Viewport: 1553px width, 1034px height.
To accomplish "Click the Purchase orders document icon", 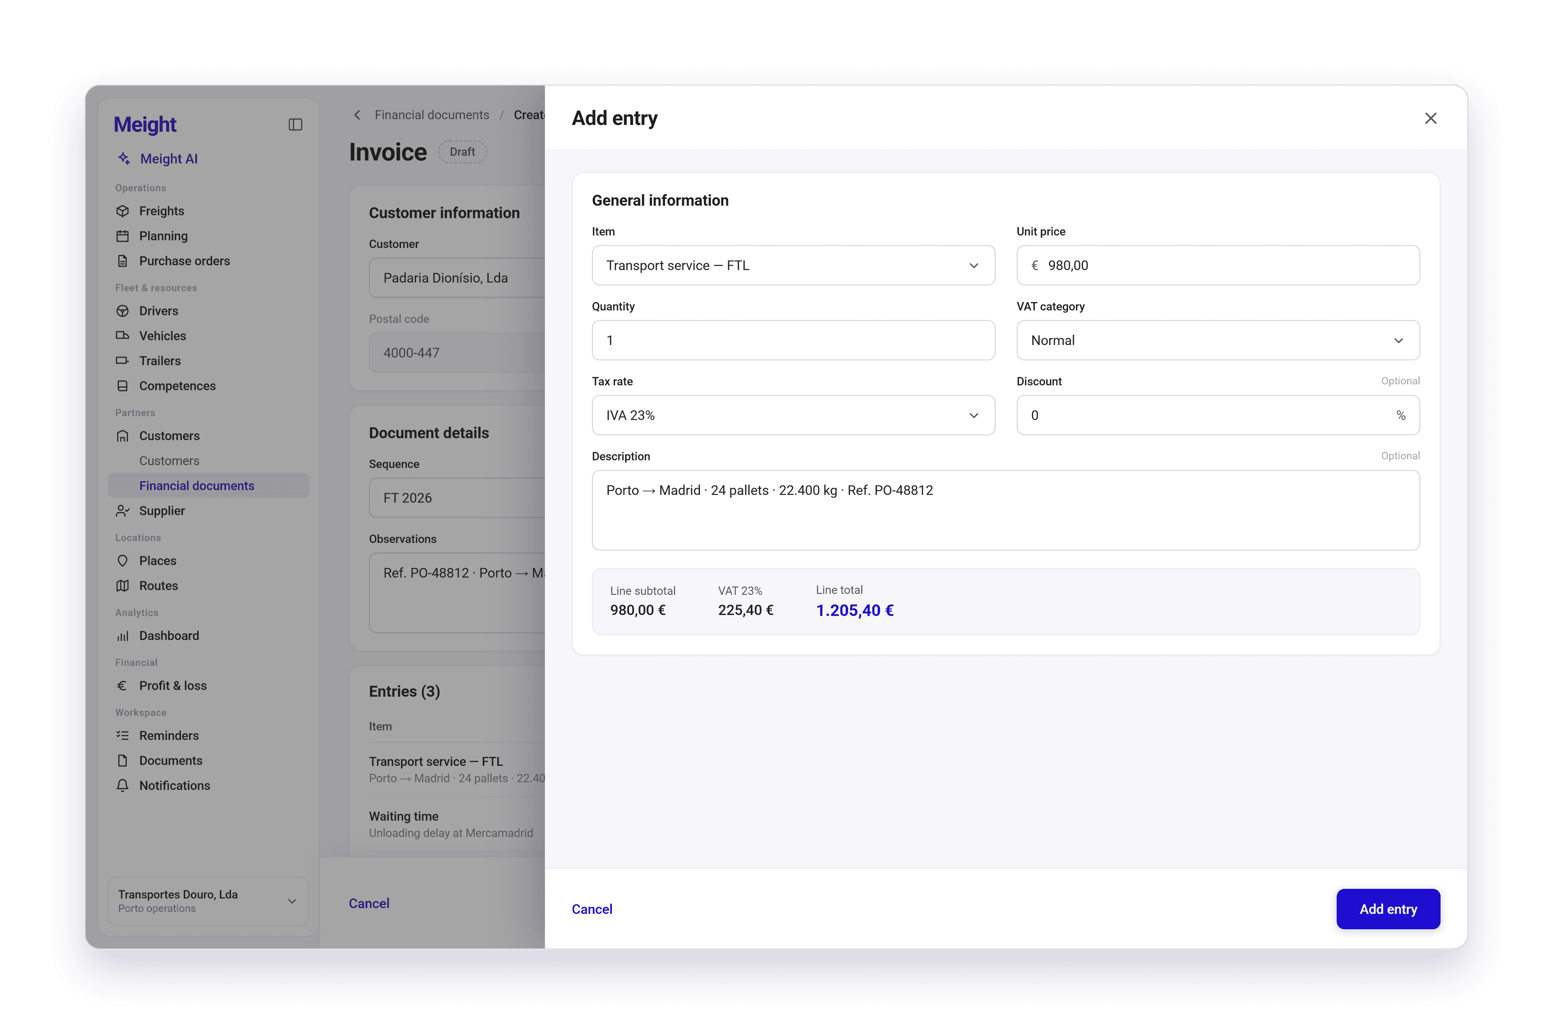I will point(123,261).
